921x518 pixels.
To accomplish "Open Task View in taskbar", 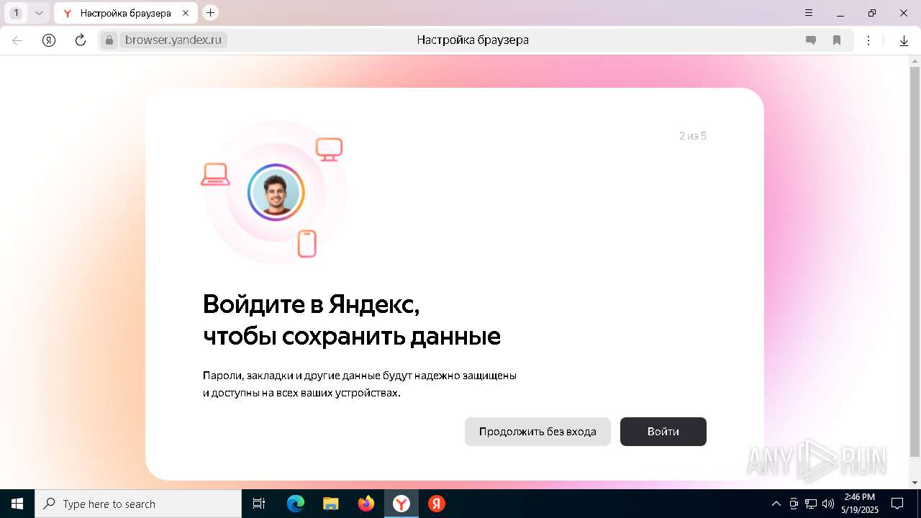I will [x=259, y=504].
